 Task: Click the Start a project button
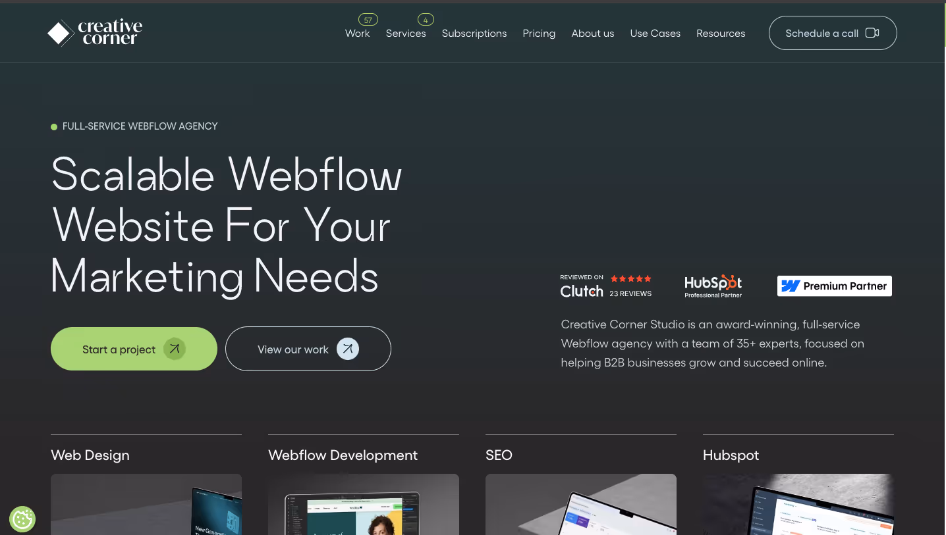point(134,349)
